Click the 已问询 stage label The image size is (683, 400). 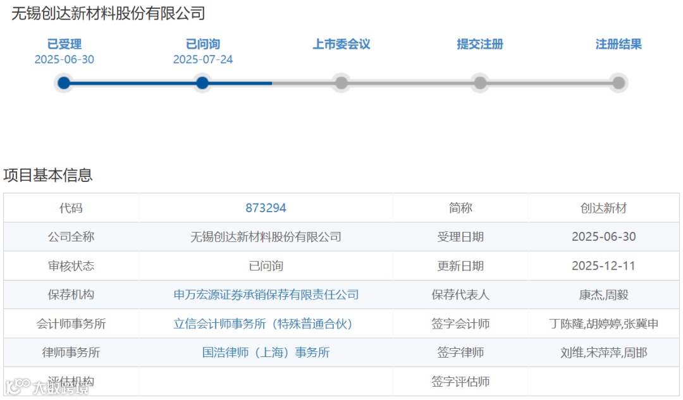click(202, 44)
